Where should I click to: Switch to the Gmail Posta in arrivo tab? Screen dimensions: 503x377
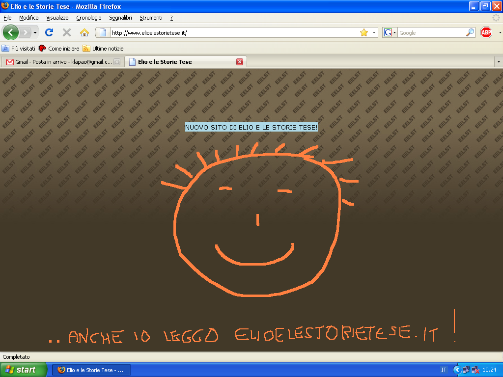[63, 62]
